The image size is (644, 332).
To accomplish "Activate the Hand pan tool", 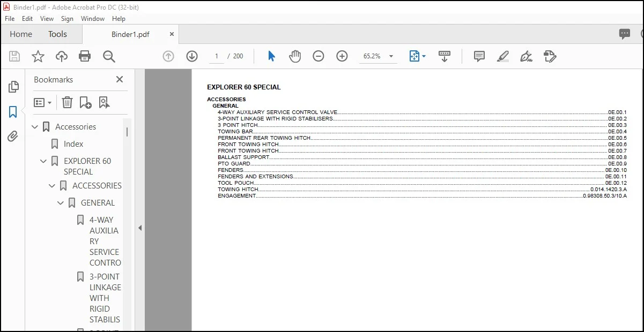I will coord(295,56).
